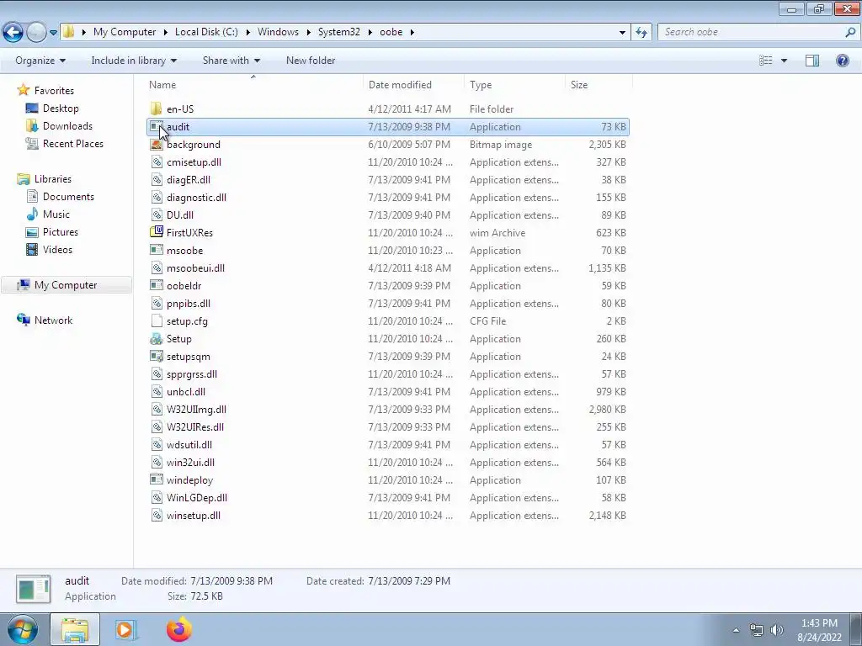This screenshot has width=862, height=646.
Task: Click the search magnifier icon
Action: [850, 32]
